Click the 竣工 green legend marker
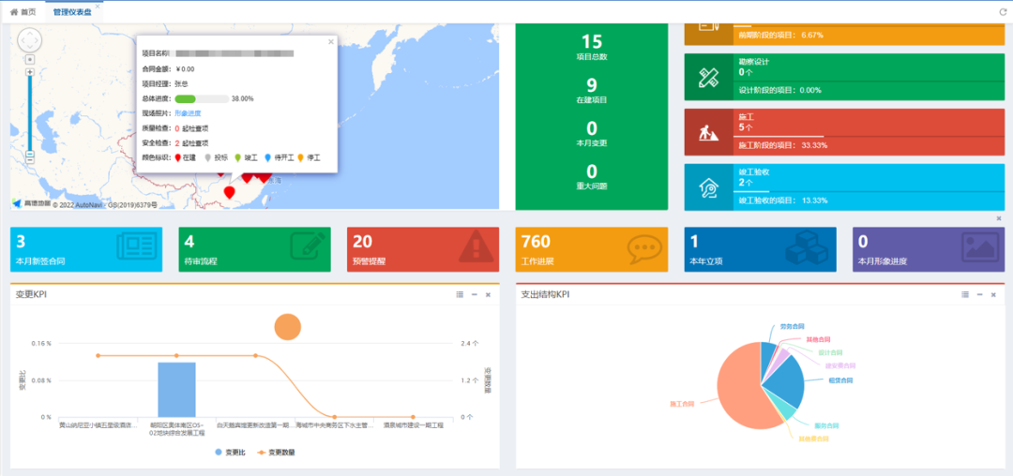Screen dimensions: 1013x476 pyautogui.click(x=237, y=157)
